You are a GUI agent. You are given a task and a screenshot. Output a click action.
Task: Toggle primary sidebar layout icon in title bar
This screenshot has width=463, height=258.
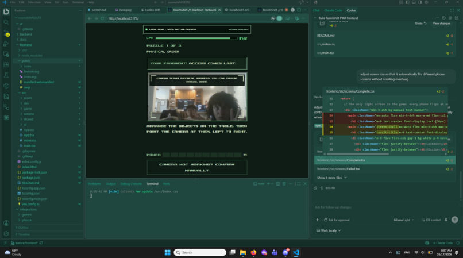click(x=407, y=2)
